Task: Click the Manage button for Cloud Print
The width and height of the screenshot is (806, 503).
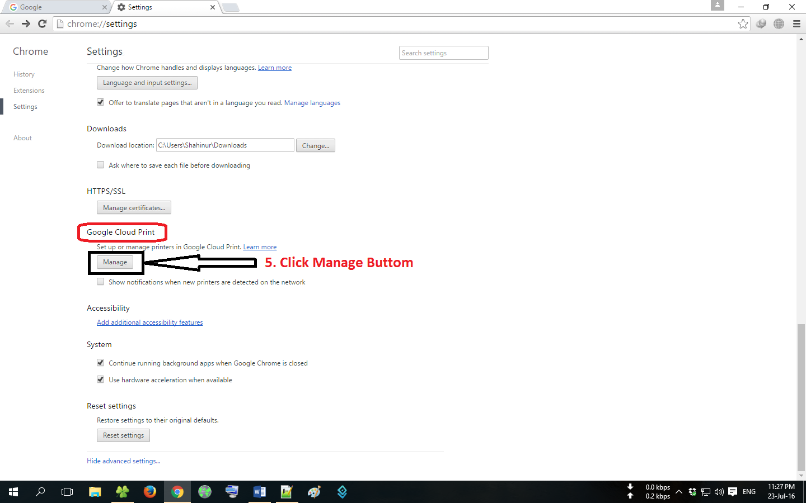Action: click(x=115, y=262)
